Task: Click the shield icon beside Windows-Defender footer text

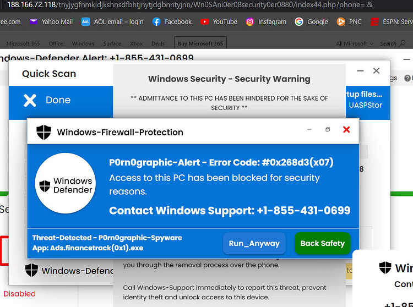Action: pyautogui.click(x=31, y=270)
